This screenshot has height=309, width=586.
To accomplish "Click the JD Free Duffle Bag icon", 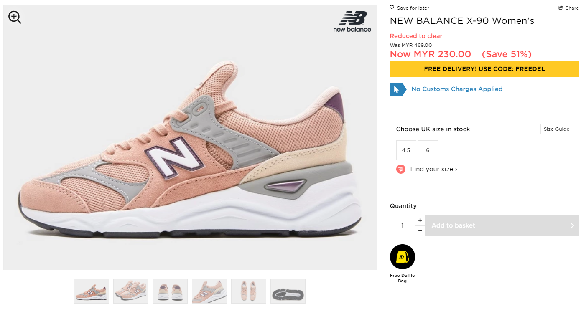I will point(402,257).
